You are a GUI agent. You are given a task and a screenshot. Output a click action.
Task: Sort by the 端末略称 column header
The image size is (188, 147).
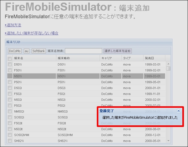pos(78,58)
